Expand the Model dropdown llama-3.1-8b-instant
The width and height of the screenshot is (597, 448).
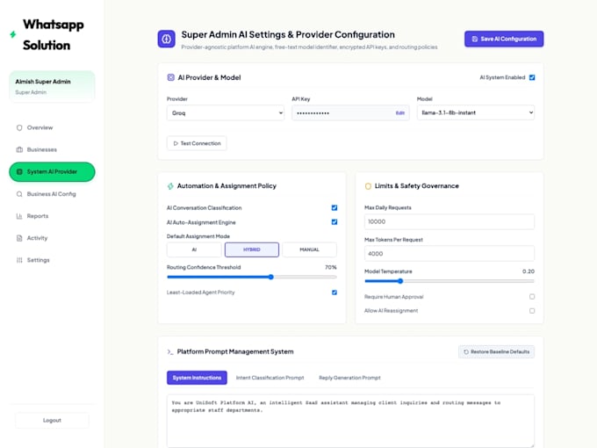(476, 112)
